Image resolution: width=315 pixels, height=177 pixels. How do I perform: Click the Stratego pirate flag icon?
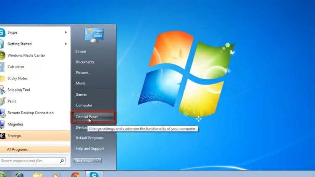point(3,136)
